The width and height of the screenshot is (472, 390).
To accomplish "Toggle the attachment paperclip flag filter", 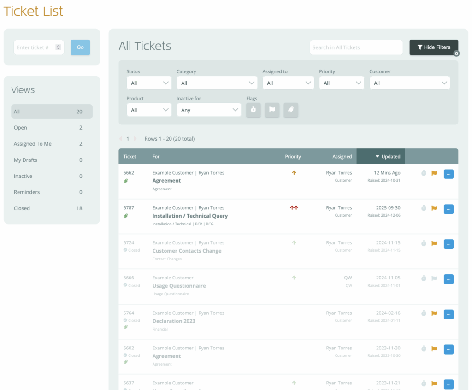I will pos(291,110).
